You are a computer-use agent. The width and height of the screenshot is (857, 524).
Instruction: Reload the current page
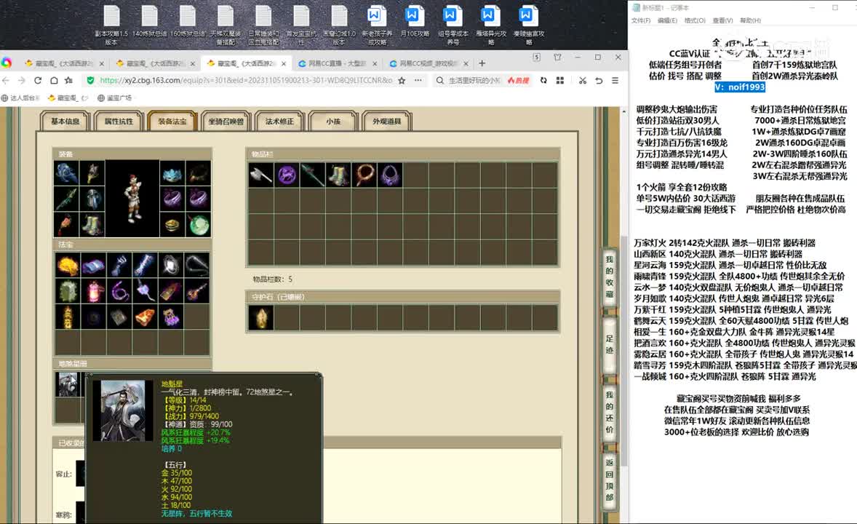[38, 80]
